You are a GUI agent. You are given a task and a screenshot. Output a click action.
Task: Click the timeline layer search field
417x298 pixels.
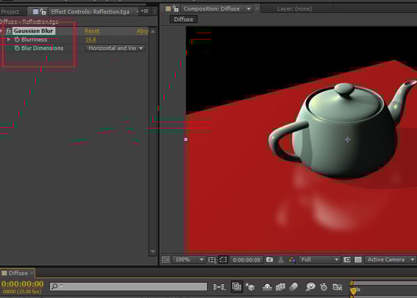point(129,286)
